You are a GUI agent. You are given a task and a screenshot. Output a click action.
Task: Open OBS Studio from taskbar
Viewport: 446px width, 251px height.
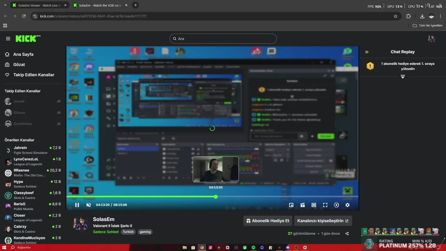[297, 248]
